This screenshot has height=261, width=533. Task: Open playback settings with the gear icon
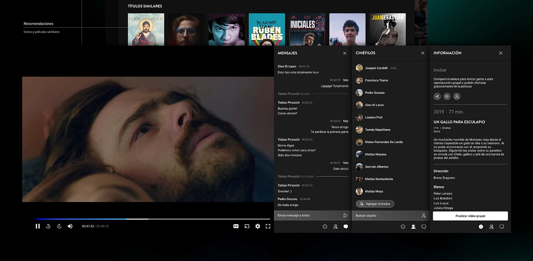[258, 226]
